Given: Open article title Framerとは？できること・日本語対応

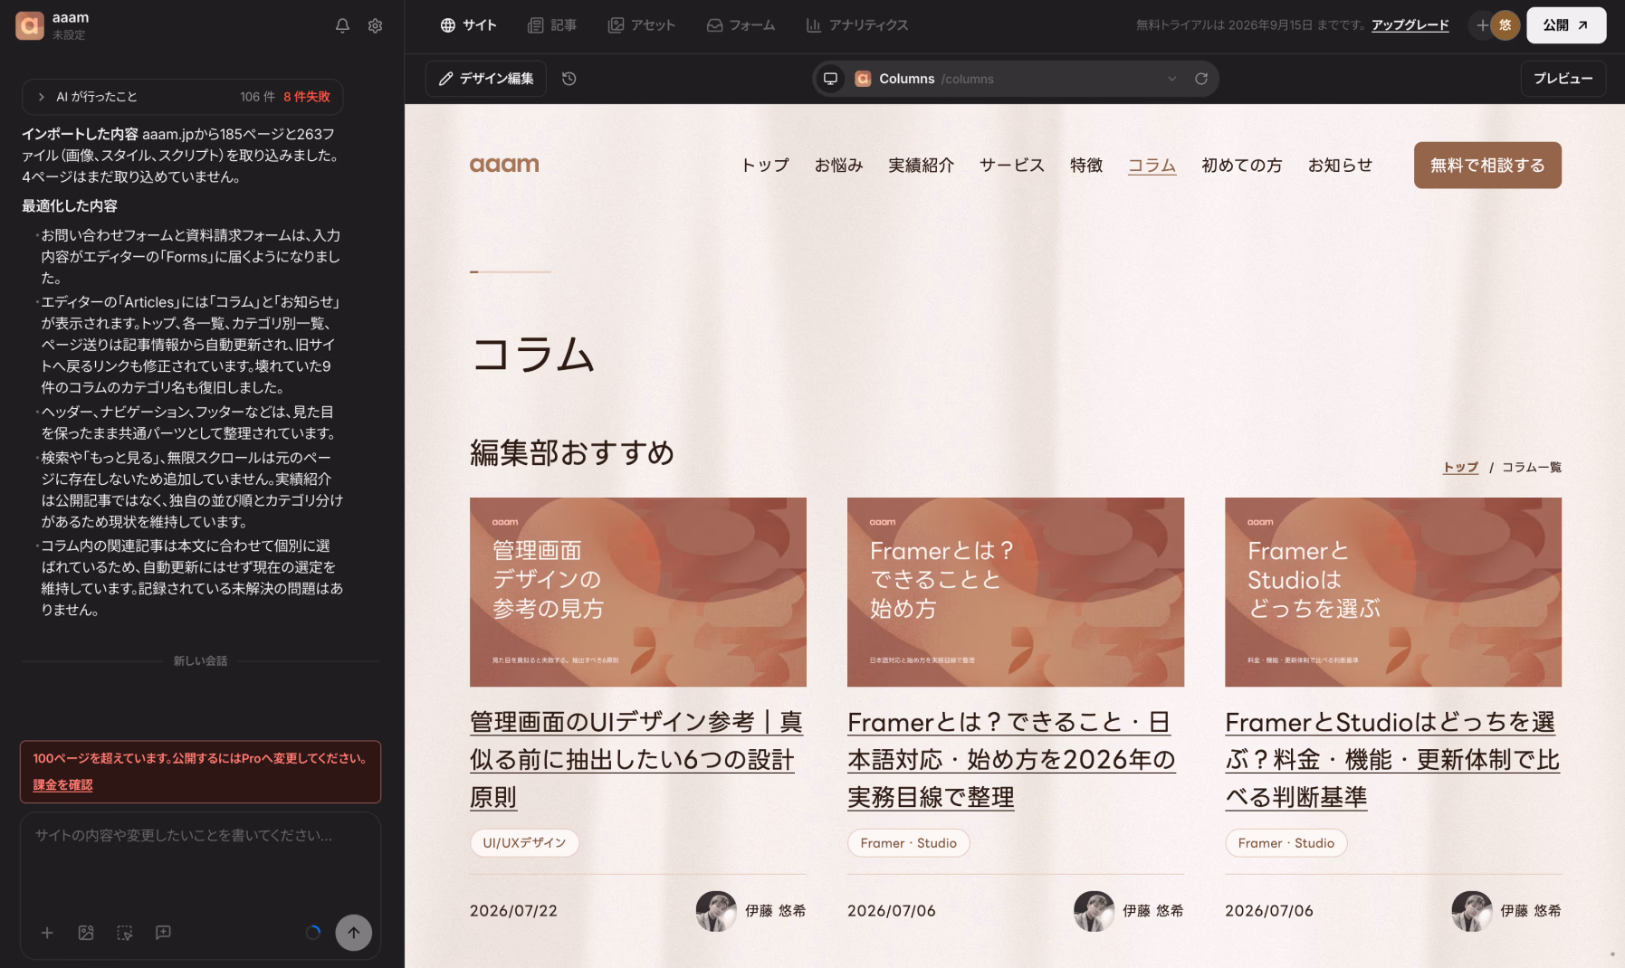Looking at the screenshot, I should [1012, 759].
